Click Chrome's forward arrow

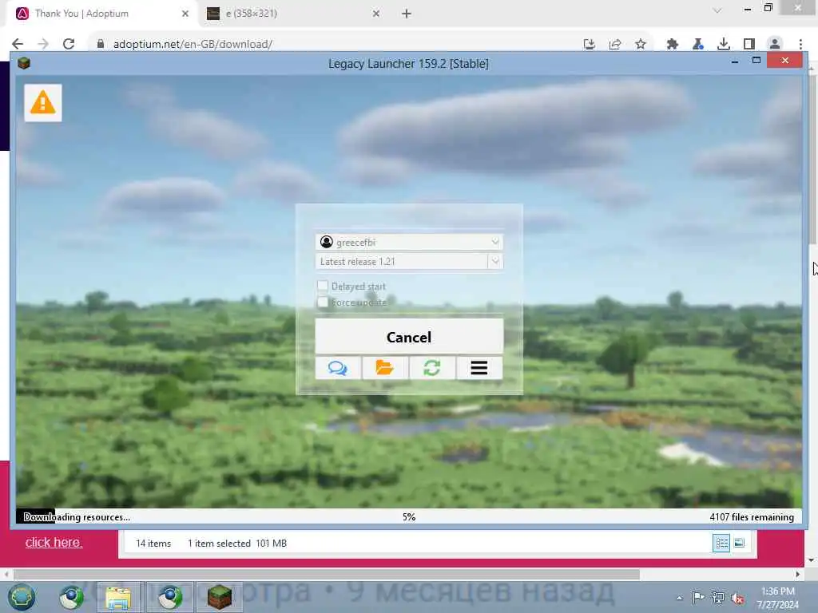(x=43, y=44)
